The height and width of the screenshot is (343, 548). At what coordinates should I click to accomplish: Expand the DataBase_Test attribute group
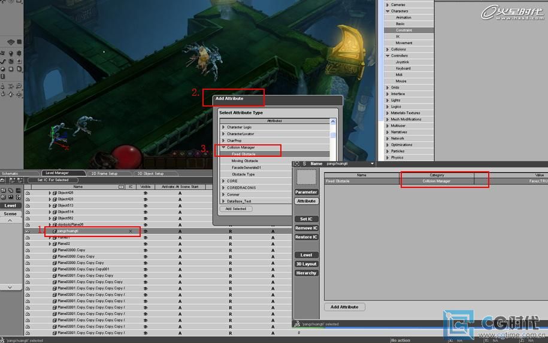tap(223, 201)
